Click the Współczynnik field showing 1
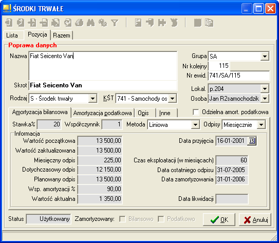 [x=112, y=124]
